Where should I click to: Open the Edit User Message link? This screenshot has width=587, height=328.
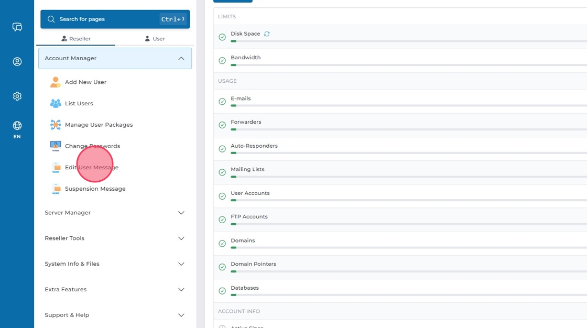coord(92,168)
